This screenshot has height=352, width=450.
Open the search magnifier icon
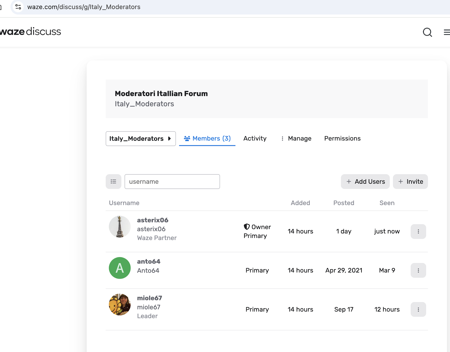pyautogui.click(x=427, y=32)
